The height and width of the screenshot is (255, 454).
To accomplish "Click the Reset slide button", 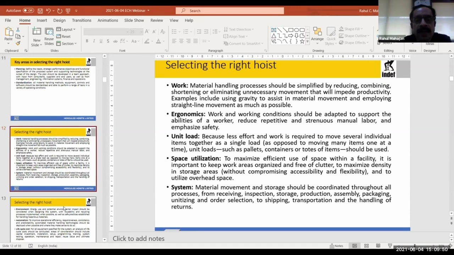I will (63, 36).
